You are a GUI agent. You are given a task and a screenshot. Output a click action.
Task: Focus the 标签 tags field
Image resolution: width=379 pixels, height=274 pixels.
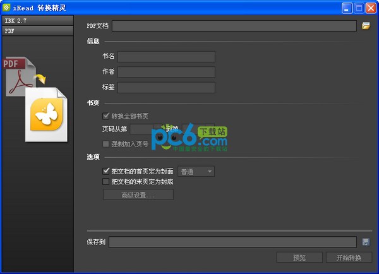pos(166,88)
